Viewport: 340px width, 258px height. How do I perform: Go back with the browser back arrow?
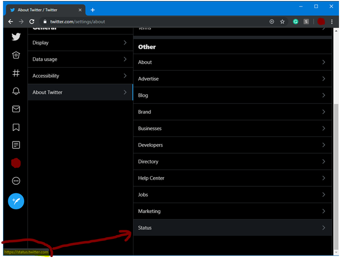click(x=11, y=22)
